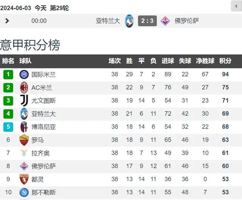Image resolution: width=242 pixels, height=200 pixels.
Task: Open 国际米兰 team name link
Action: [x=43, y=75]
